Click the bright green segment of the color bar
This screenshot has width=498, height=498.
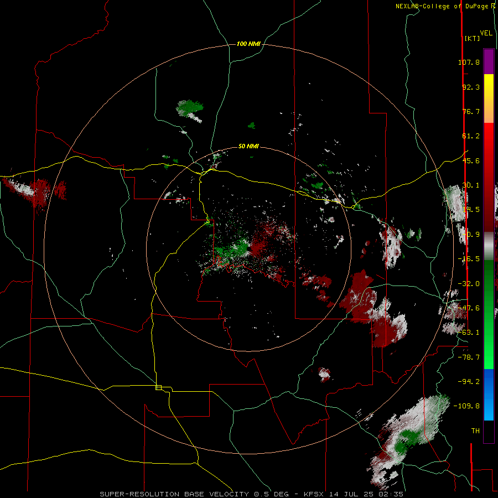coord(489,314)
